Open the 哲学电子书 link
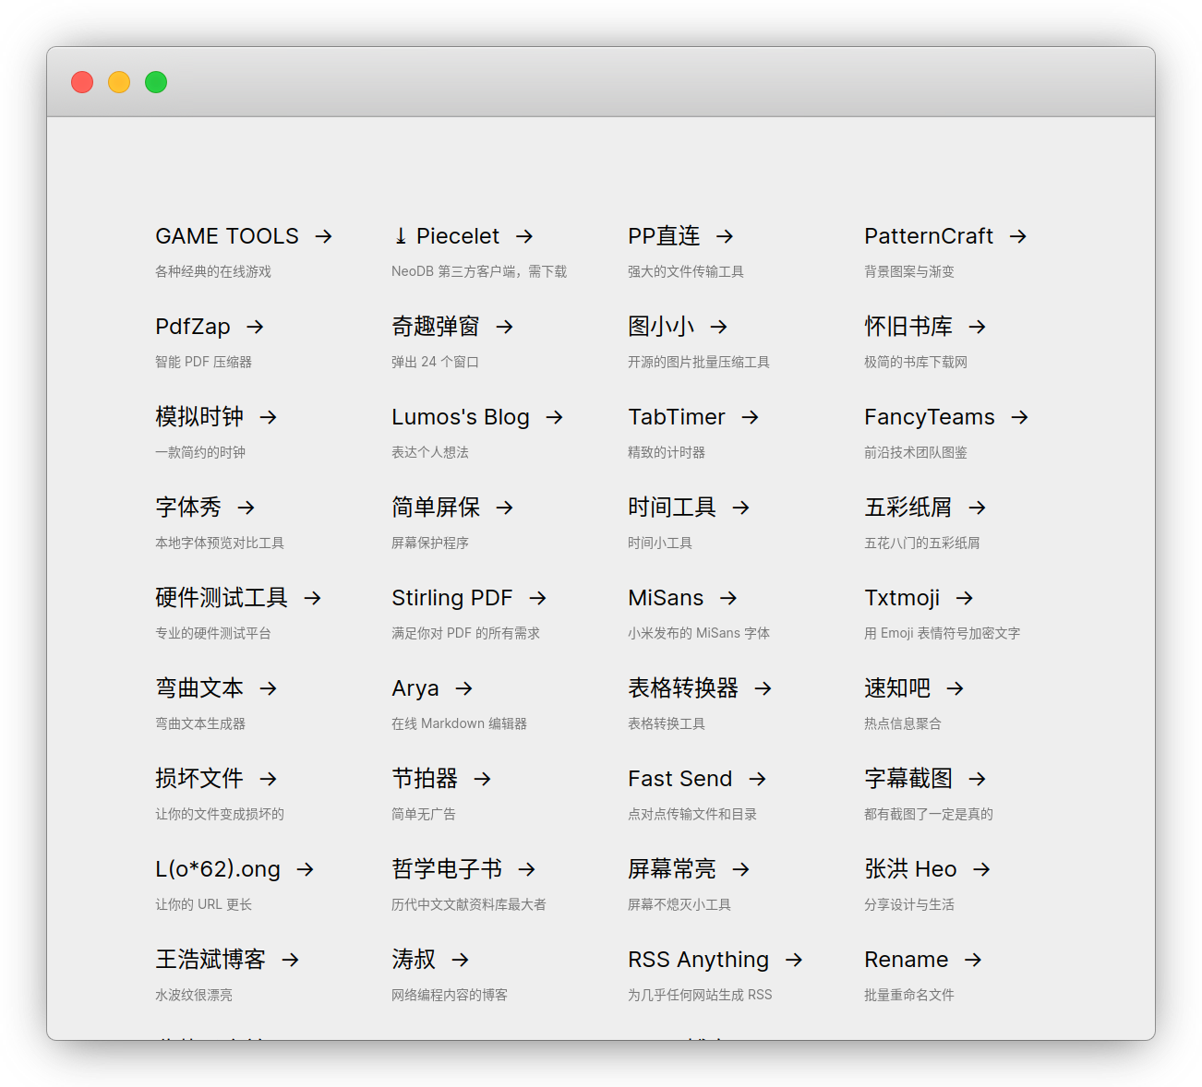 point(447,869)
